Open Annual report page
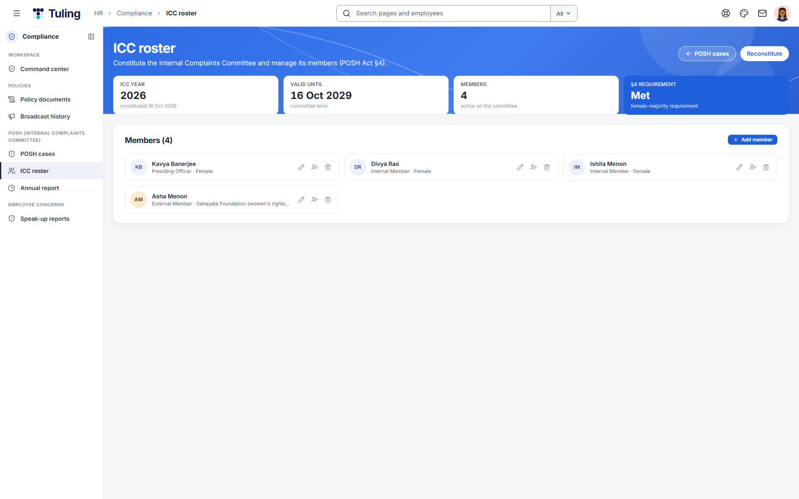Viewport: 799px width, 499px height. pyautogui.click(x=52, y=188)
